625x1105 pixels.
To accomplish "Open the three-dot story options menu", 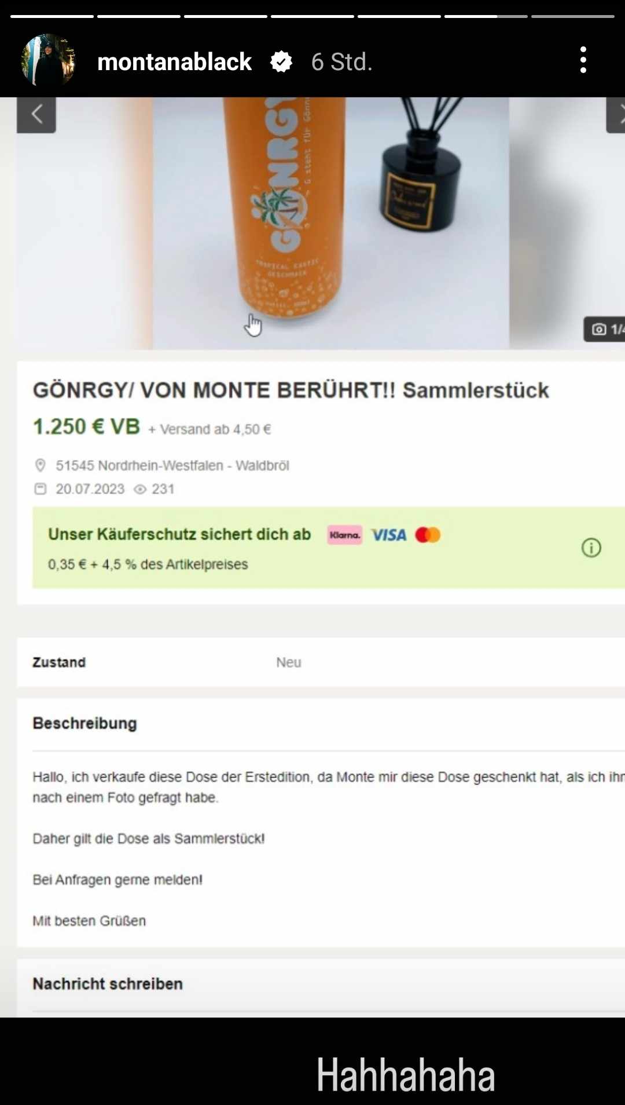I will [x=583, y=60].
